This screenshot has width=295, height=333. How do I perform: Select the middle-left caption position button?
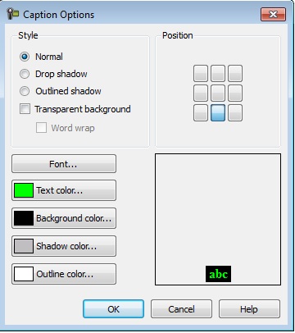pyautogui.click(x=201, y=93)
